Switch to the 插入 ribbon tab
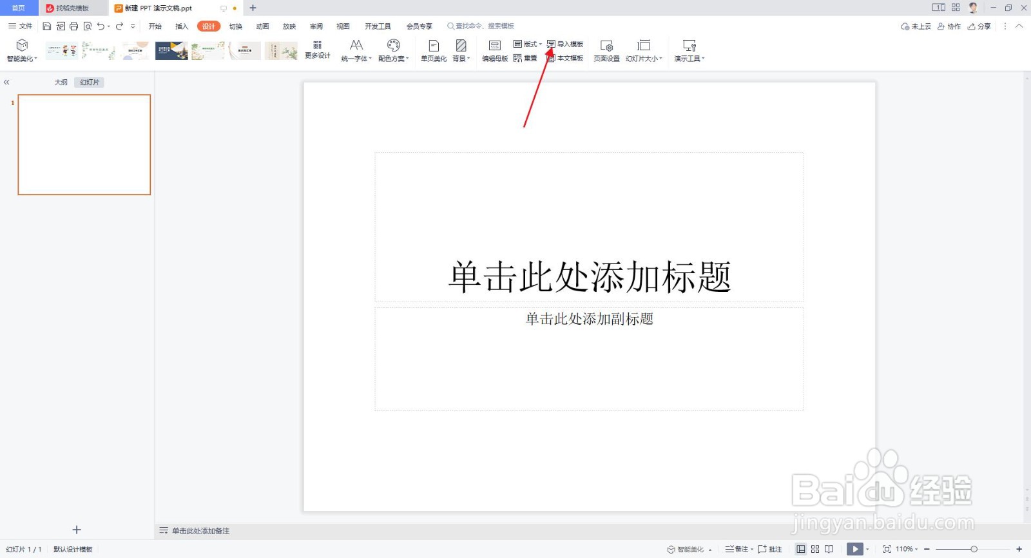This screenshot has height=558, width=1031. pos(182,26)
